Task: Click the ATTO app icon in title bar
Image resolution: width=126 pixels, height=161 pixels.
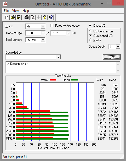Action: click(5, 4)
